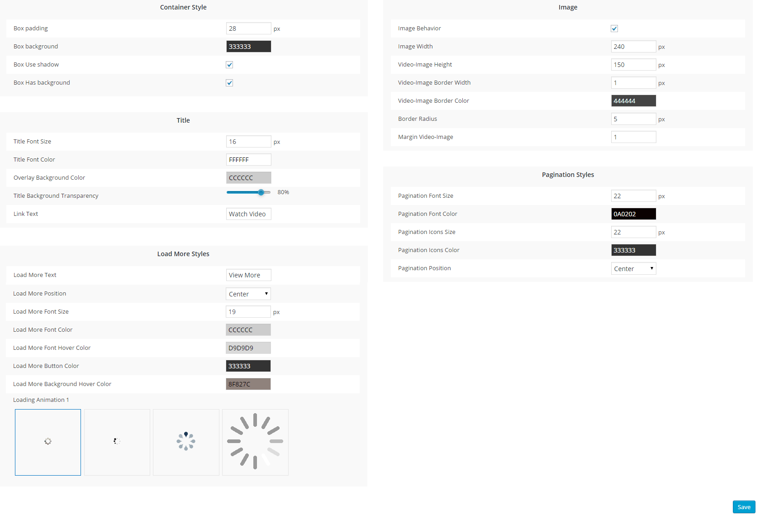This screenshot has width=760, height=515.
Task: Edit the Pagination Font Color swatch
Action: point(633,214)
